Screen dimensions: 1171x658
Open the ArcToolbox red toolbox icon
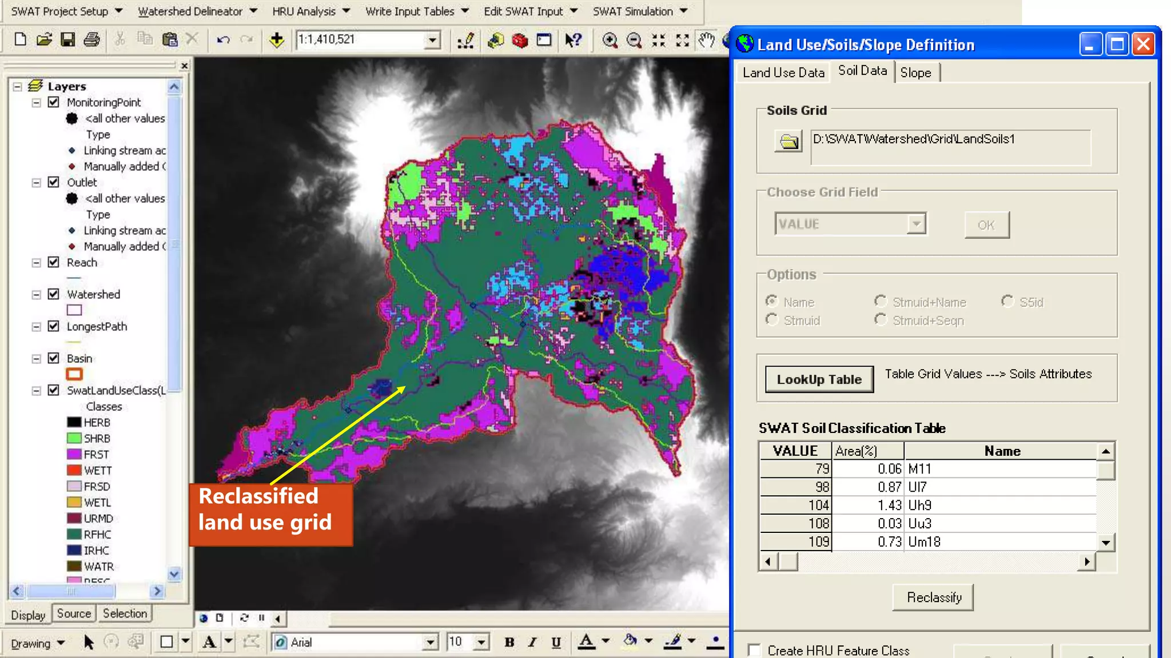pyautogui.click(x=519, y=40)
